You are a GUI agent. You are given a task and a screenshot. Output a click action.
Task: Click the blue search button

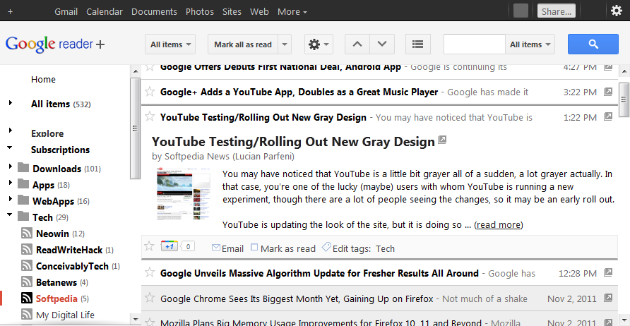593,44
